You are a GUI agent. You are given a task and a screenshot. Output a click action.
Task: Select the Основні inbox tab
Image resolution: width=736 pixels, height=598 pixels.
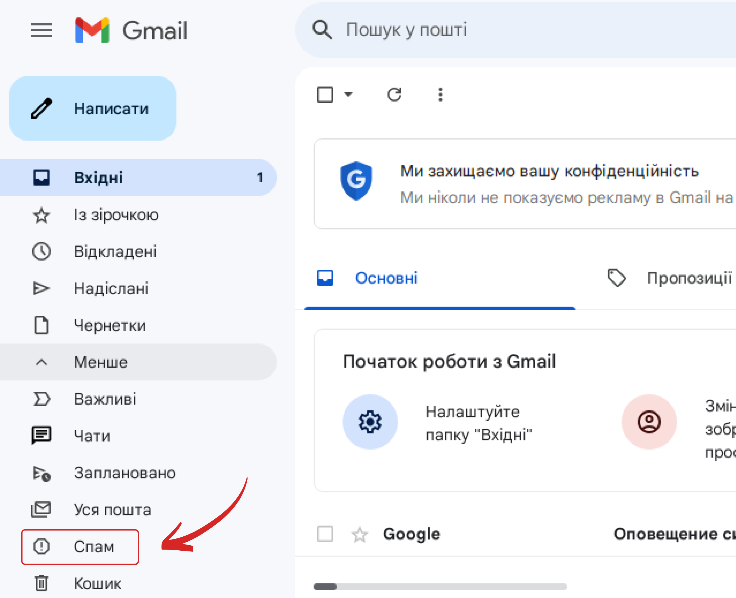coord(386,278)
